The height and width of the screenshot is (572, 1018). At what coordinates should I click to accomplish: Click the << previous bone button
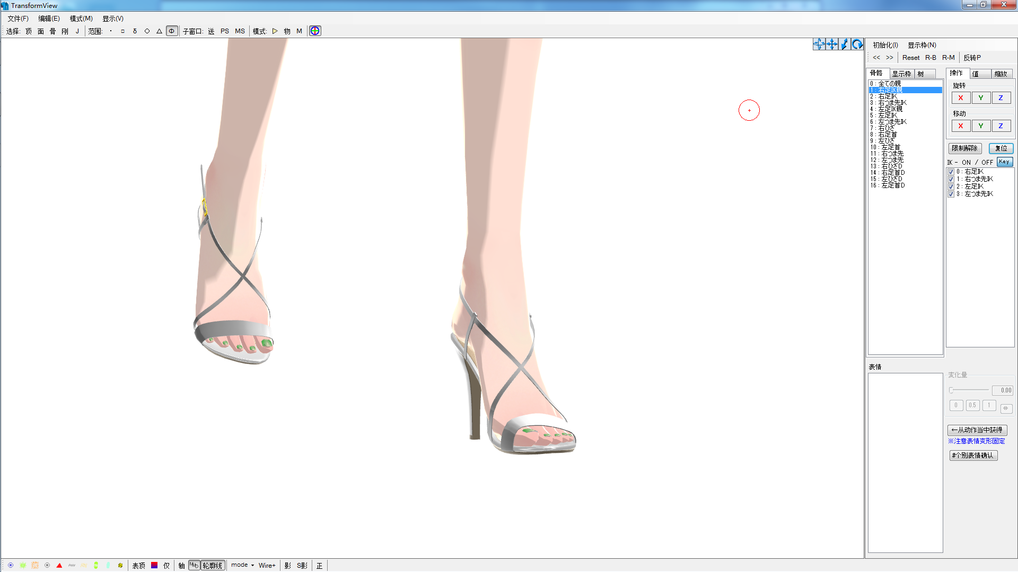(x=876, y=58)
